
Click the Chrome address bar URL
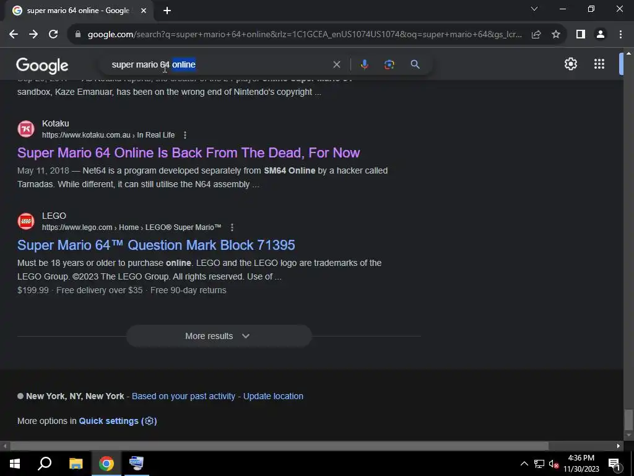click(x=305, y=35)
